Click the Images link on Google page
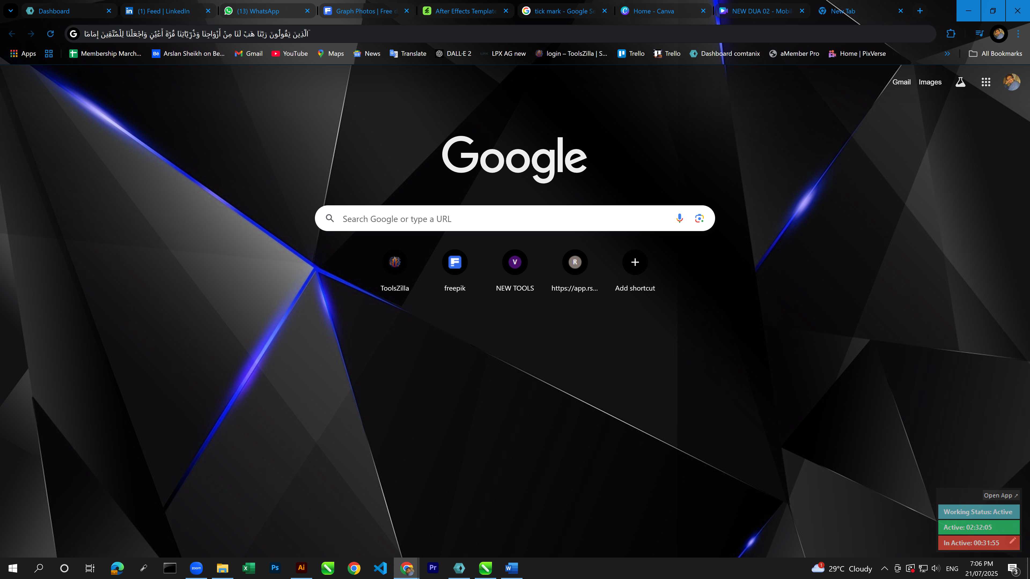The height and width of the screenshot is (579, 1030). click(x=930, y=82)
